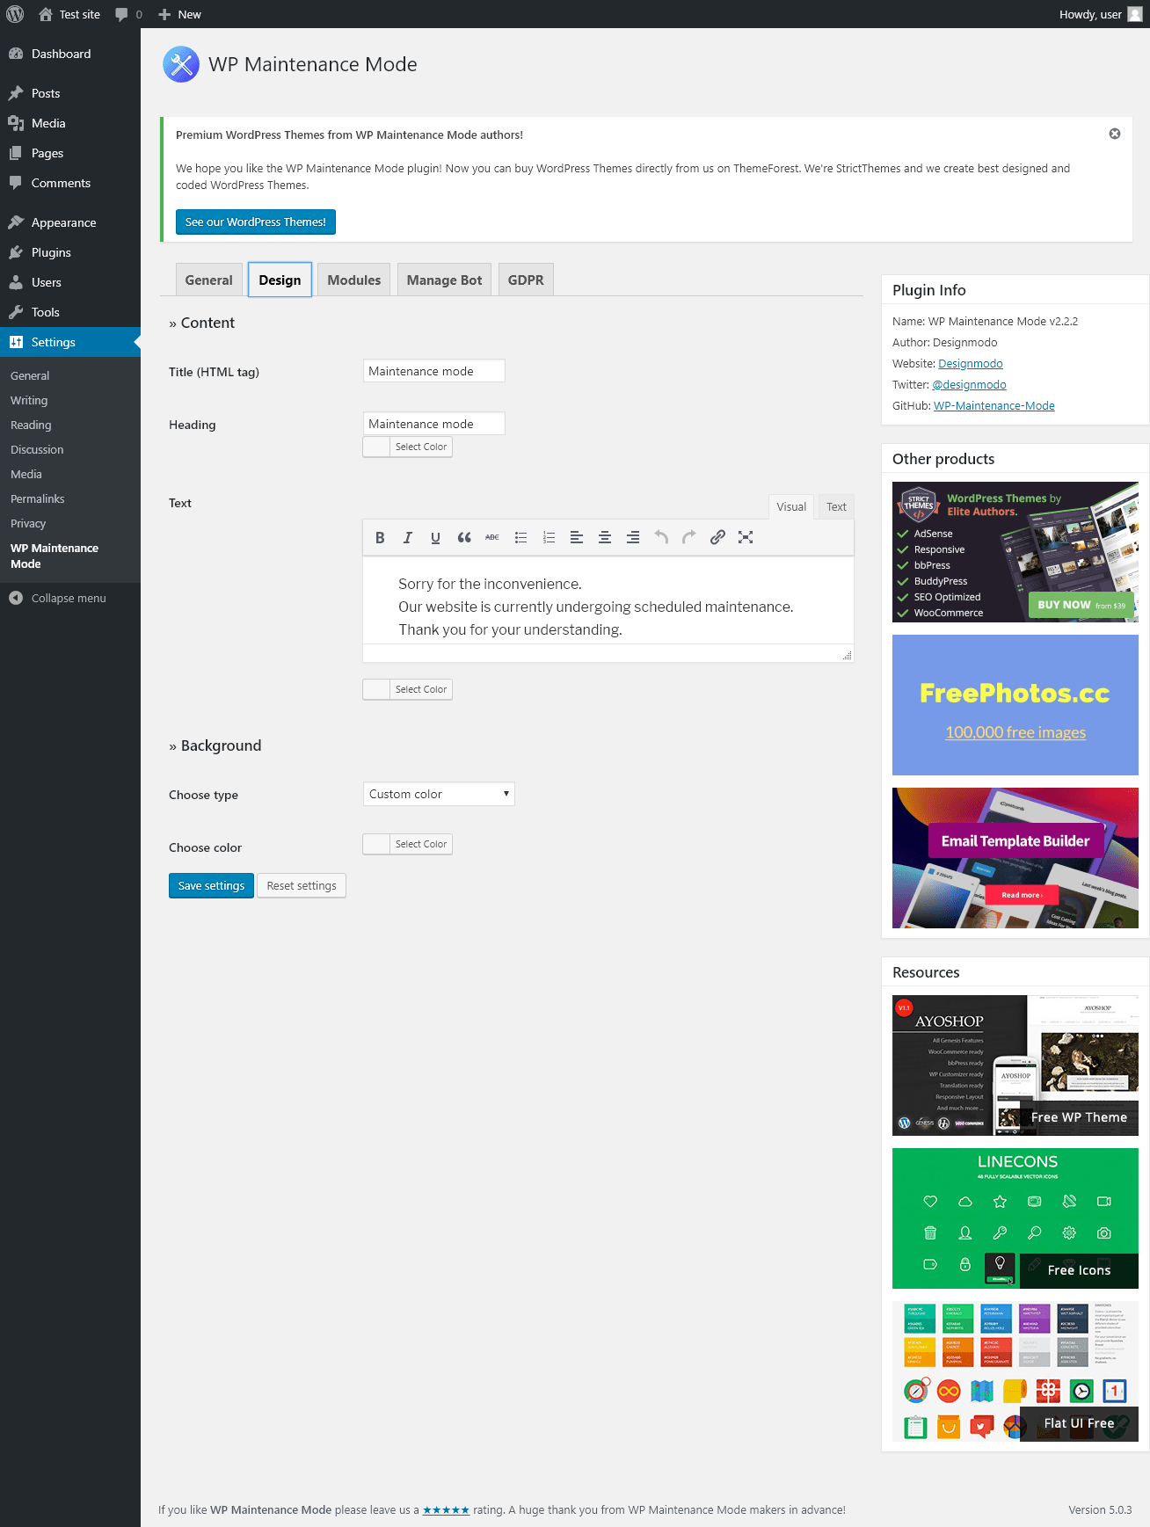Viewport: 1150px width, 1527px height.
Task: Open the Designmodo website link
Action: 971,364
